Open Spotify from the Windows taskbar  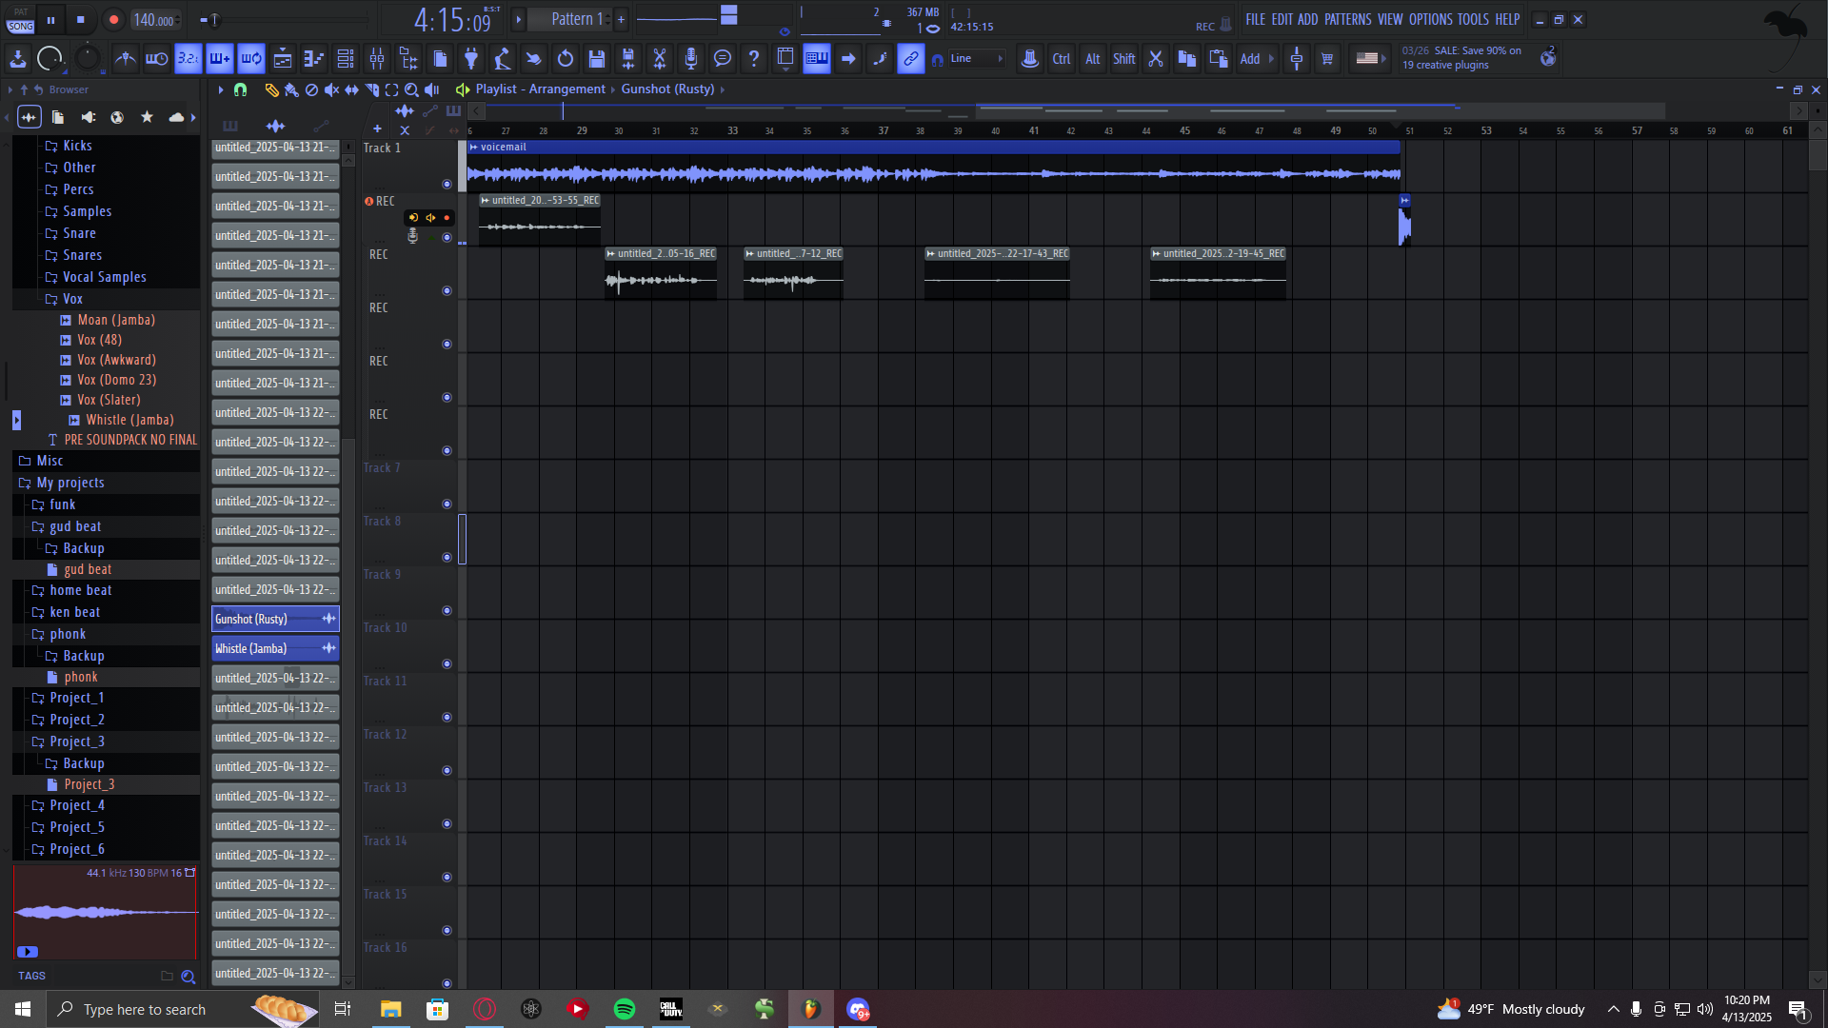(625, 1009)
